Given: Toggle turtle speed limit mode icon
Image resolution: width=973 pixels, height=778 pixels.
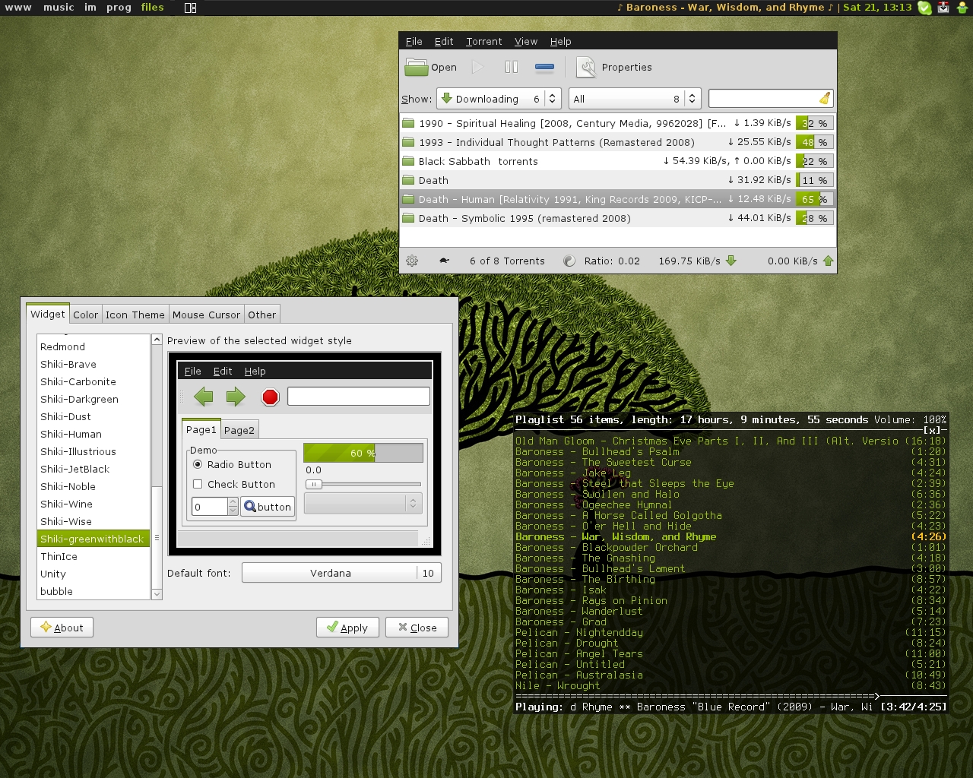Looking at the screenshot, I should coord(444,261).
